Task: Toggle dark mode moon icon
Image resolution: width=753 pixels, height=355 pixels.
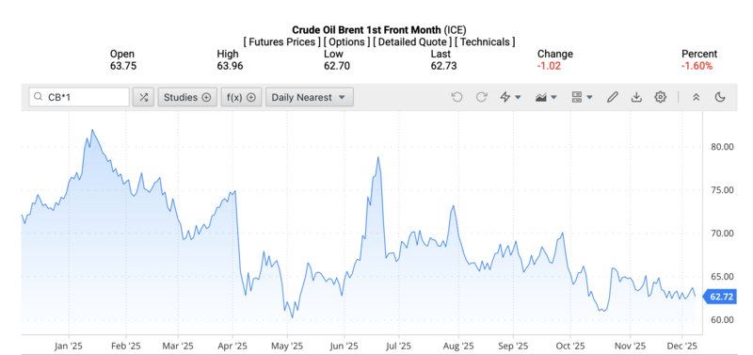Action: pos(719,97)
